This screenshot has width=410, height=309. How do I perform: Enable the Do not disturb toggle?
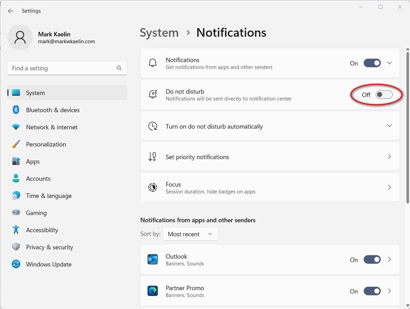tap(384, 94)
